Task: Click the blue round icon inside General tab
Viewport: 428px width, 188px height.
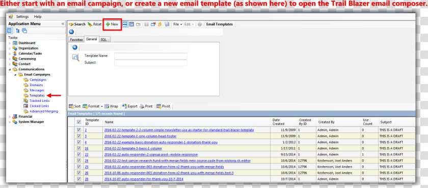Action: pyautogui.click(x=75, y=47)
